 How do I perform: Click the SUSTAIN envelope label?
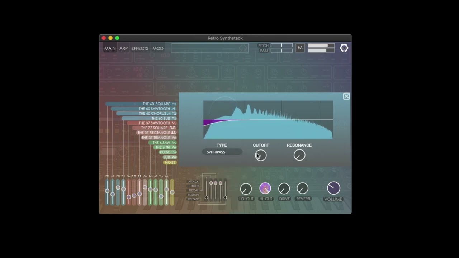click(x=193, y=195)
